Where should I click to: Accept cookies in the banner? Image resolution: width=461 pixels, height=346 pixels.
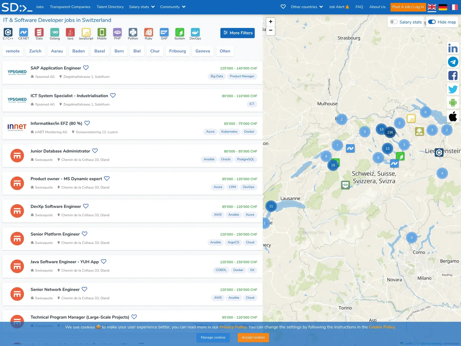pyautogui.click(x=253, y=337)
